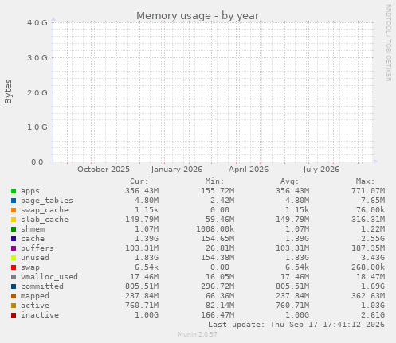This screenshot has width=396, height=343.
Task: Click the '2.0 G' y-axis label
Action: (x=37, y=92)
